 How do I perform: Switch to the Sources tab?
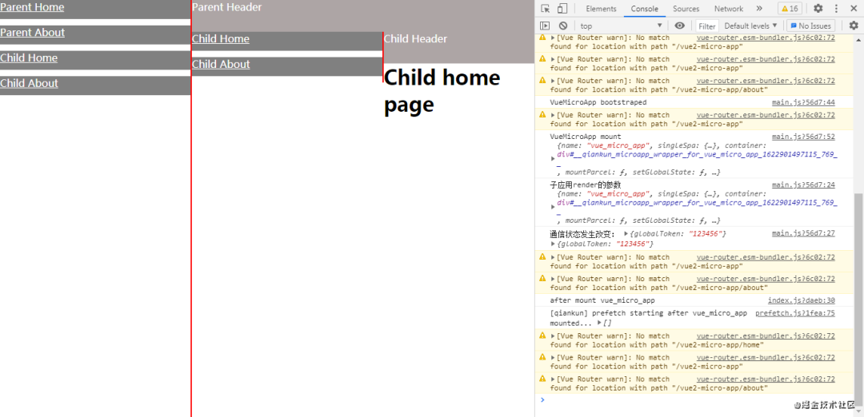[x=686, y=9]
